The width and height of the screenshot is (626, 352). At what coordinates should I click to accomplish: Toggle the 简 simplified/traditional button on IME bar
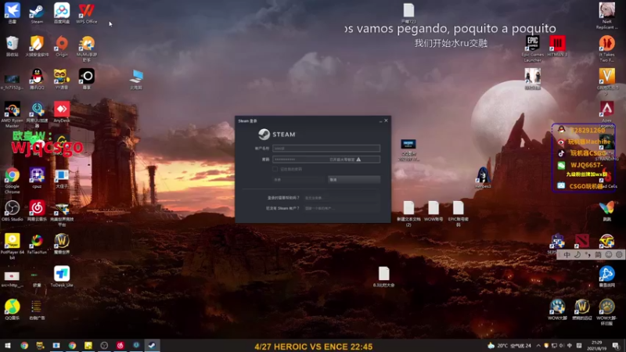(x=598, y=255)
